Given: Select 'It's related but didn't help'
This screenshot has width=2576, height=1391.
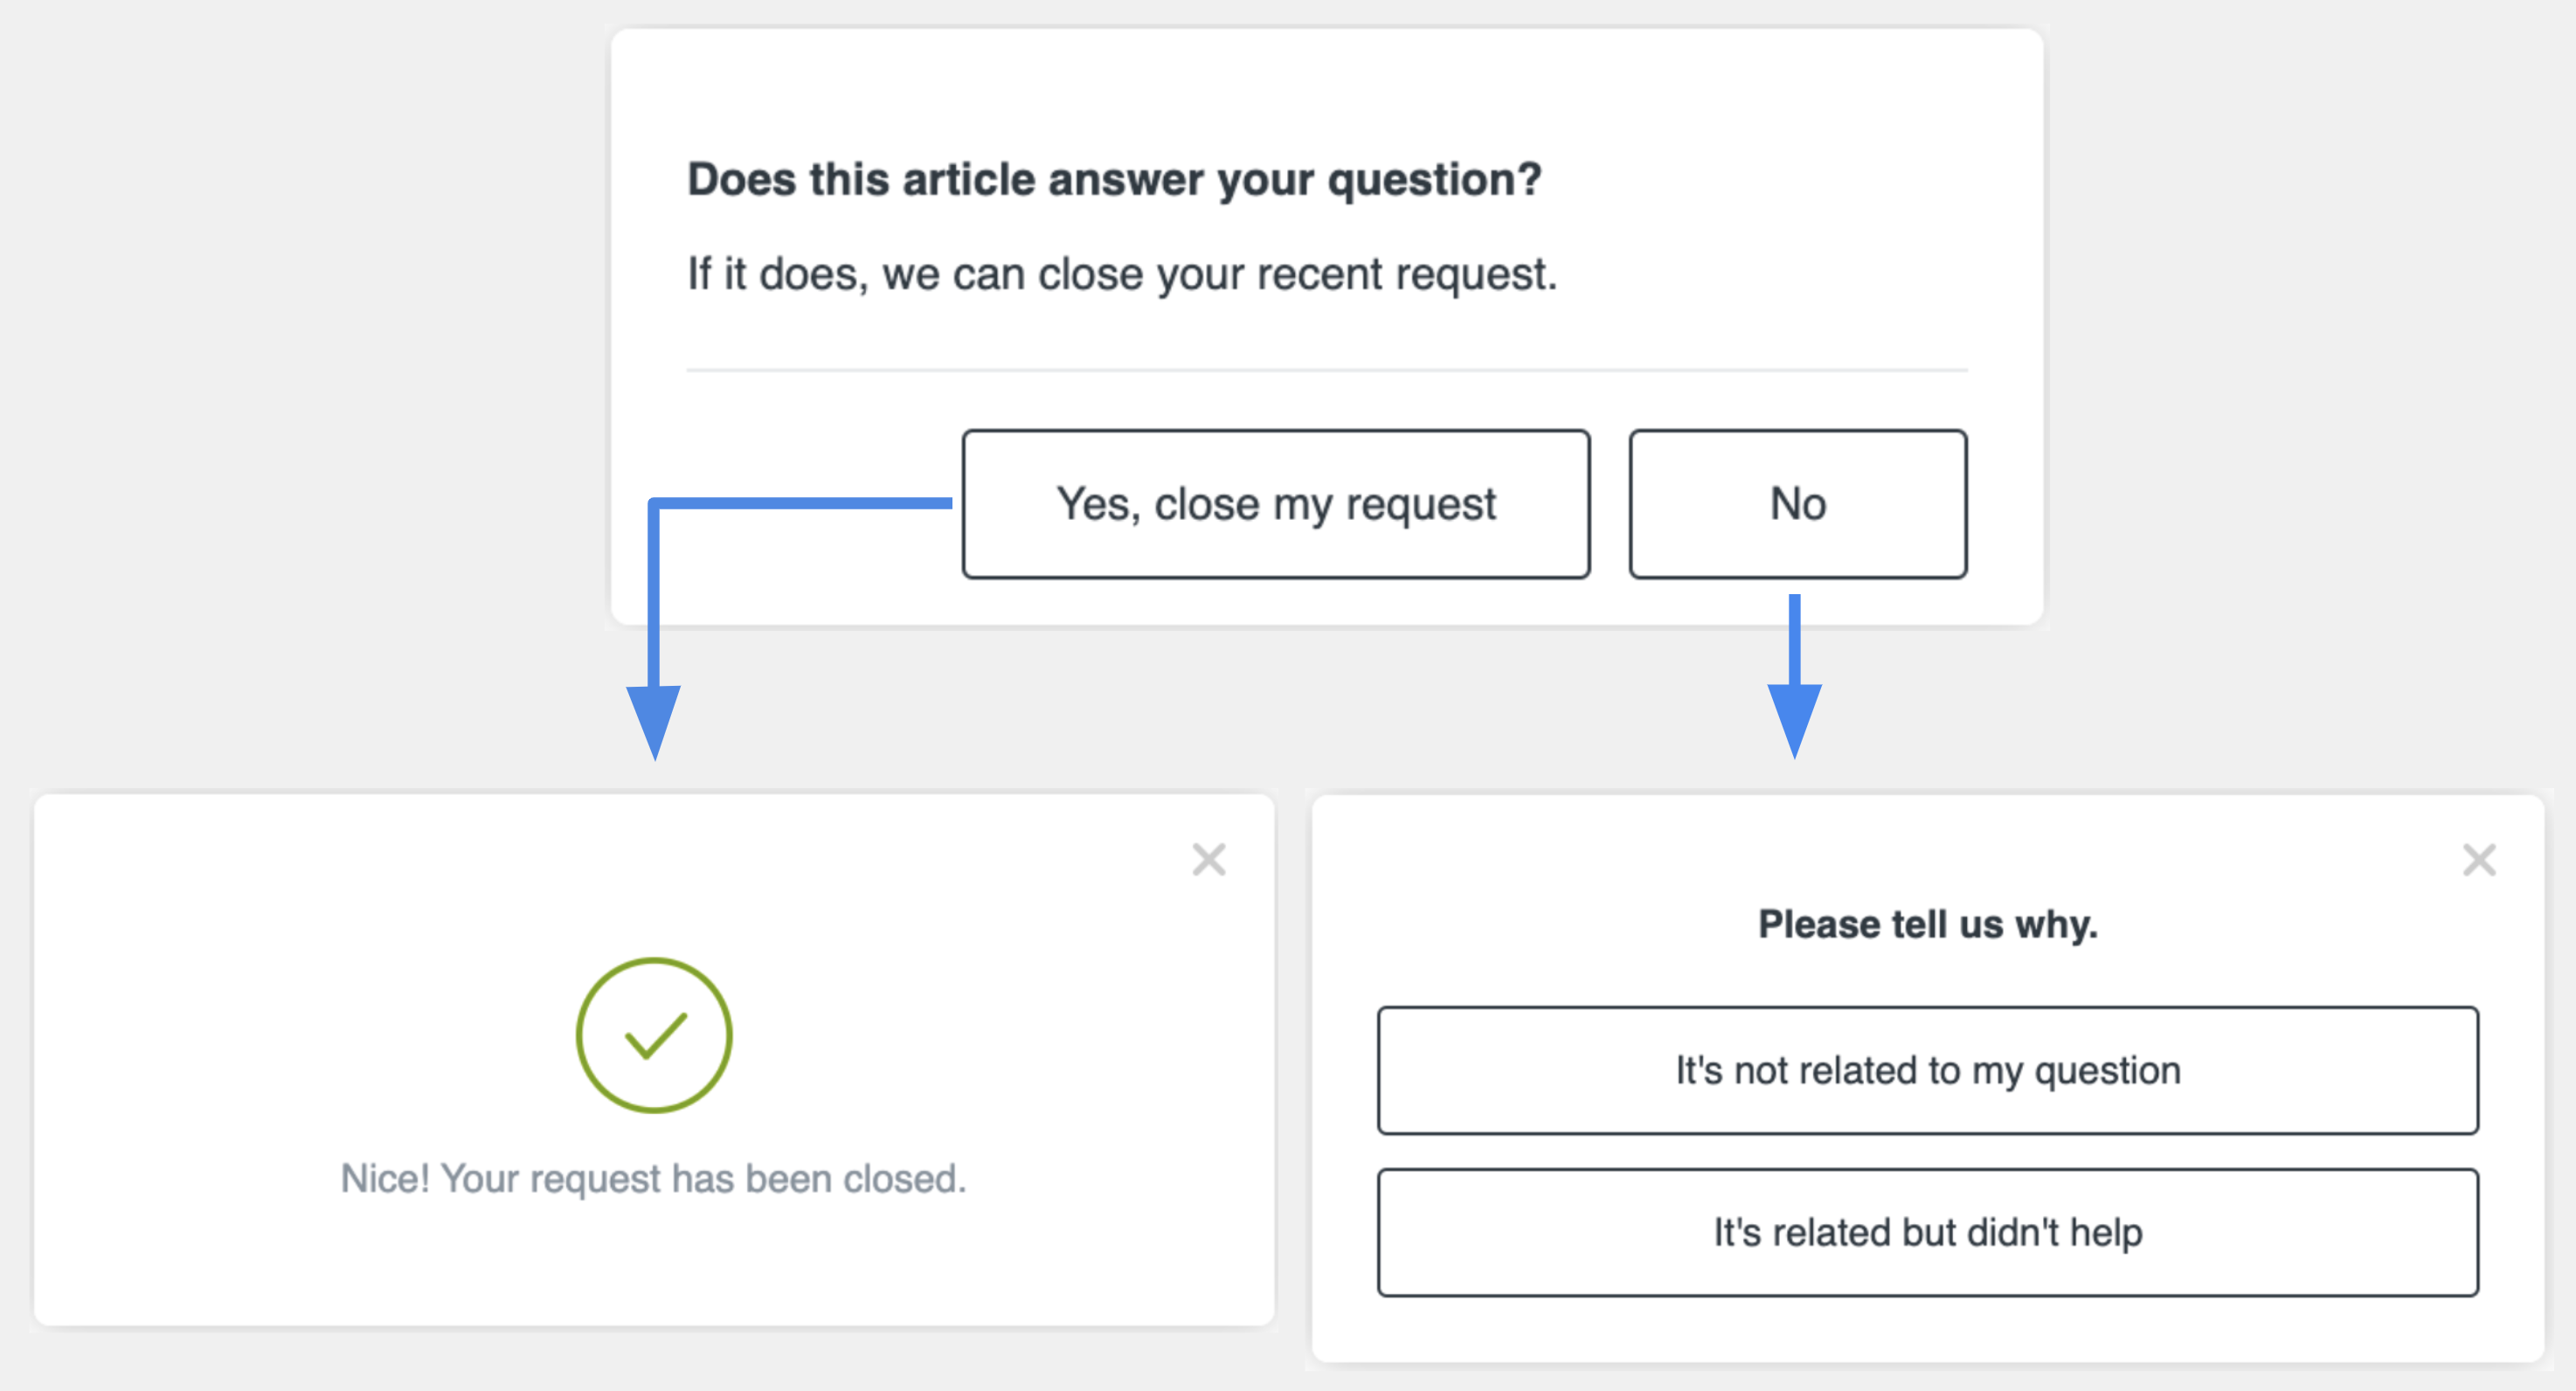Looking at the screenshot, I should (x=1927, y=1232).
